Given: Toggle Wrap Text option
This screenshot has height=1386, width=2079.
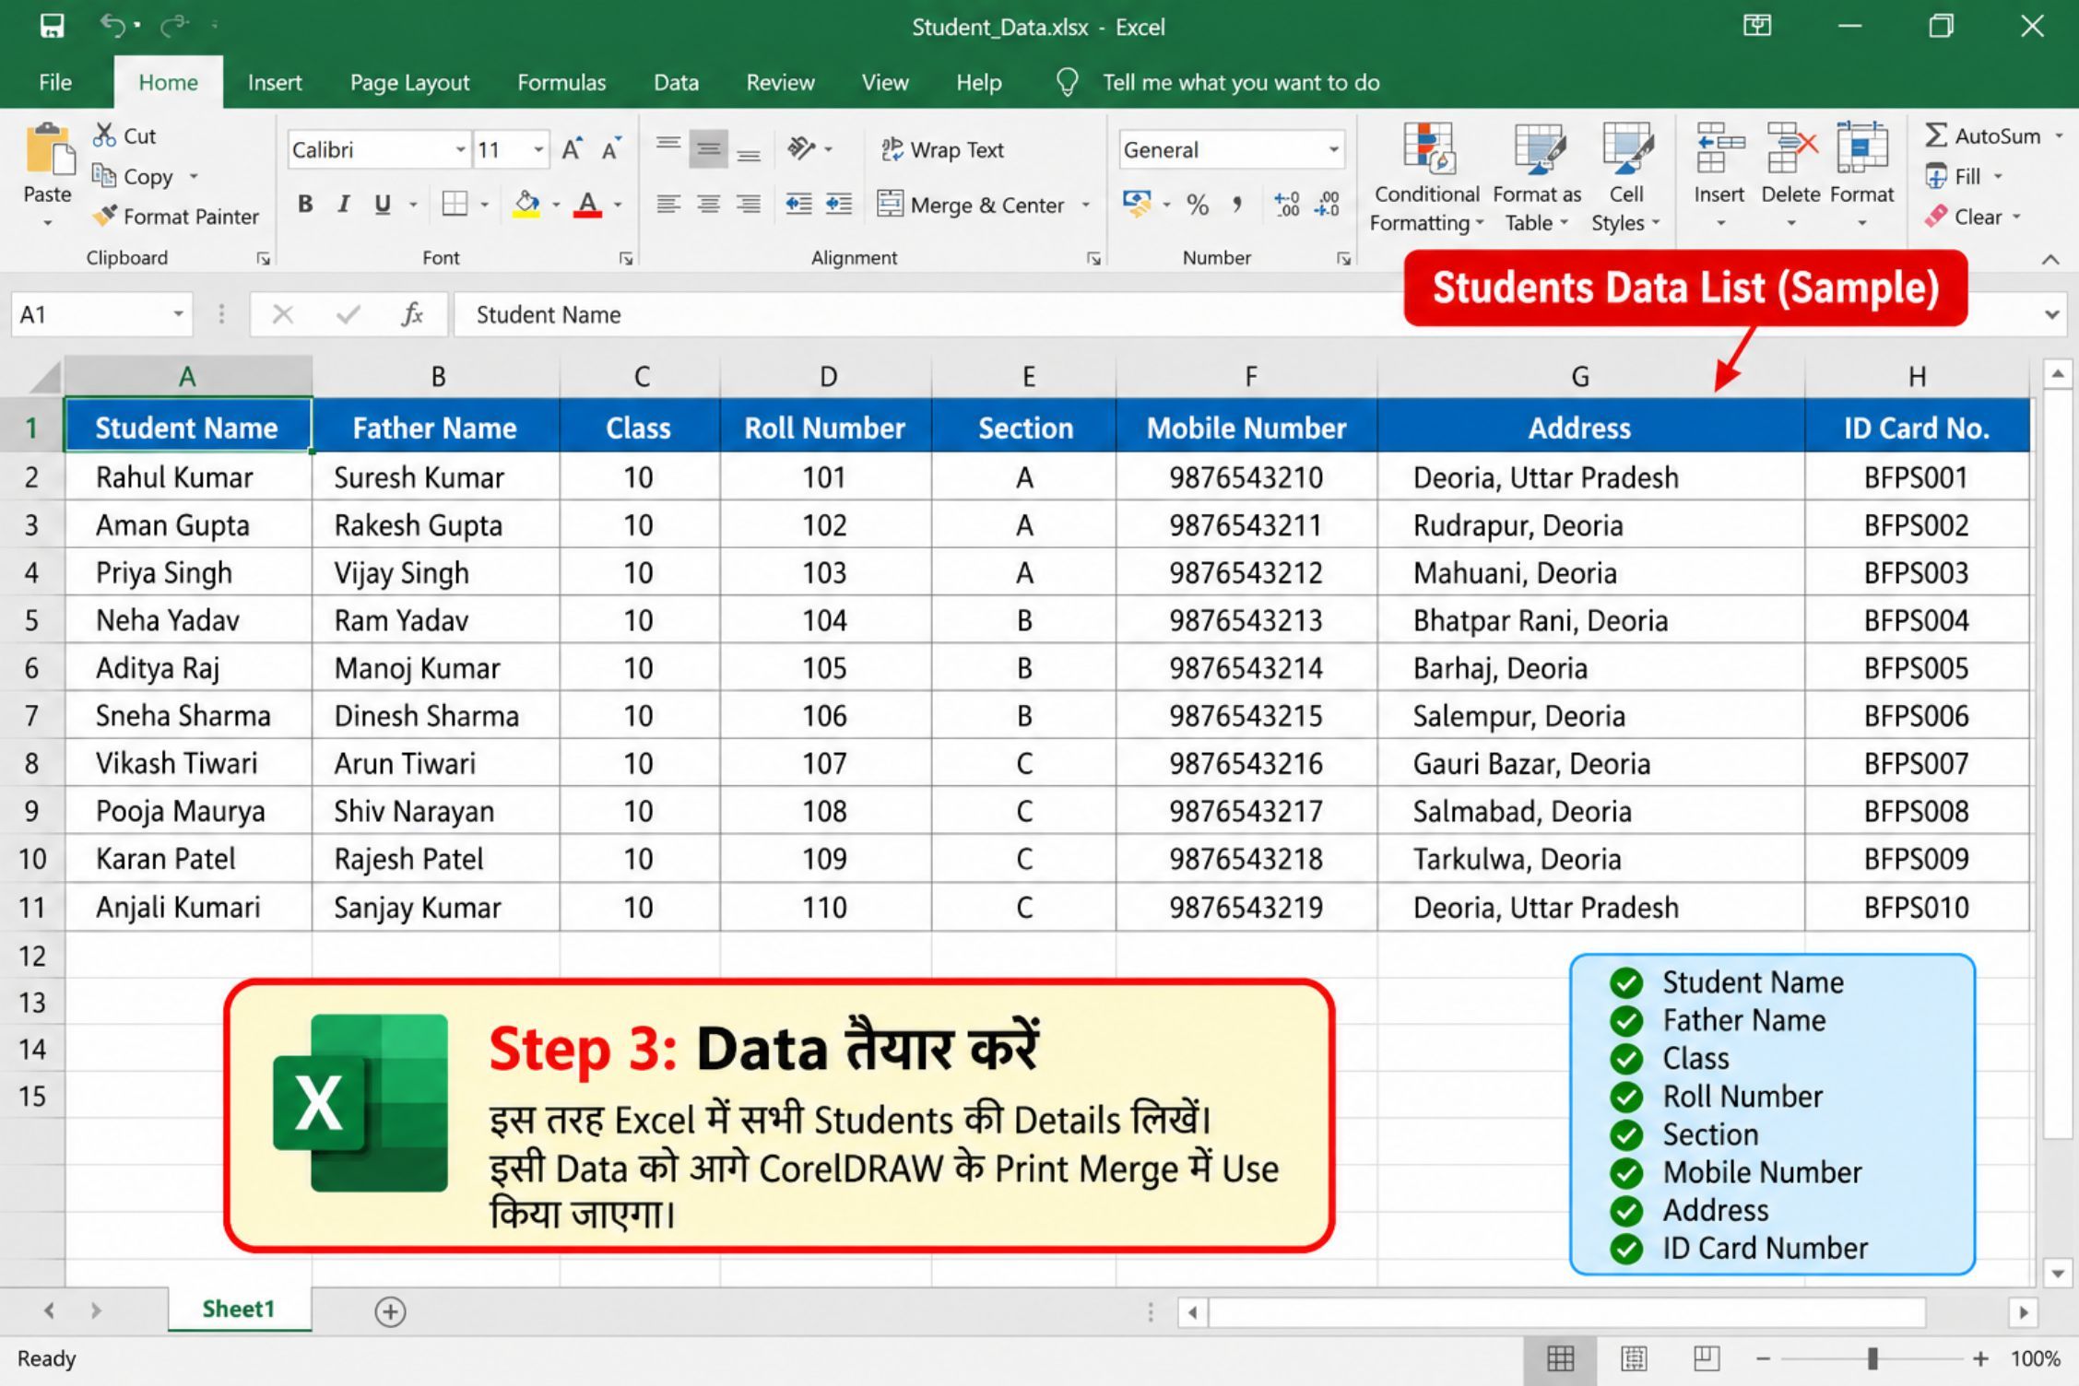Looking at the screenshot, I should [x=942, y=149].
